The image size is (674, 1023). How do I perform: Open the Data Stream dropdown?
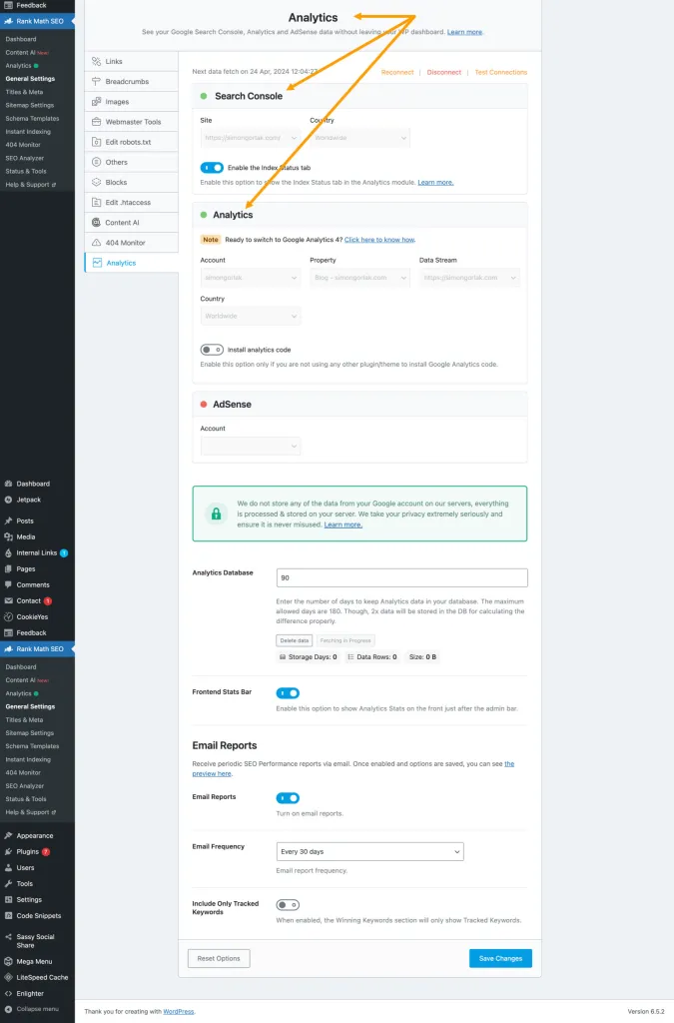[x=469, y=278]
